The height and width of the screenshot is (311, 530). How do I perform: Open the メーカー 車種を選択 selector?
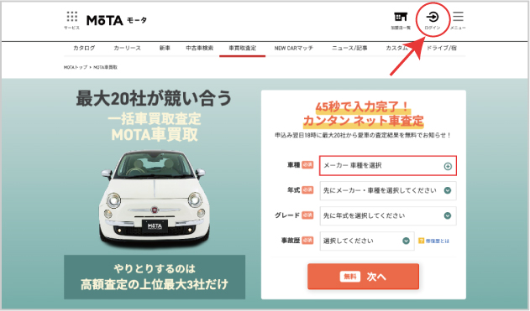tap(388, 166)
